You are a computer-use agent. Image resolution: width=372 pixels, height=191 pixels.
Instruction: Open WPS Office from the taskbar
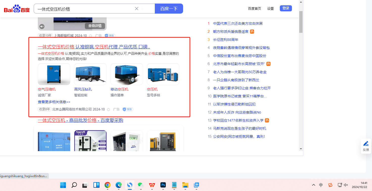tap(152, 185)
